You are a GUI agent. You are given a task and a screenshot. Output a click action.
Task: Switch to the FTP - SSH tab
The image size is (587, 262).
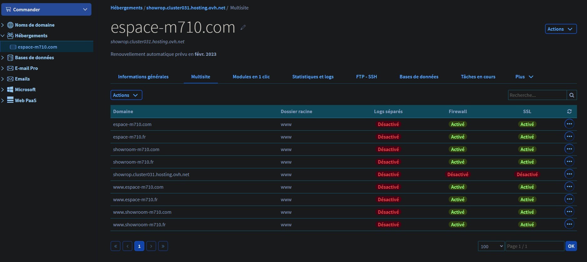tap(367, 76)
